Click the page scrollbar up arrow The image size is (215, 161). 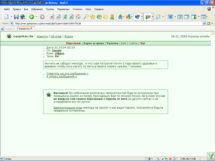pos(213,33)
